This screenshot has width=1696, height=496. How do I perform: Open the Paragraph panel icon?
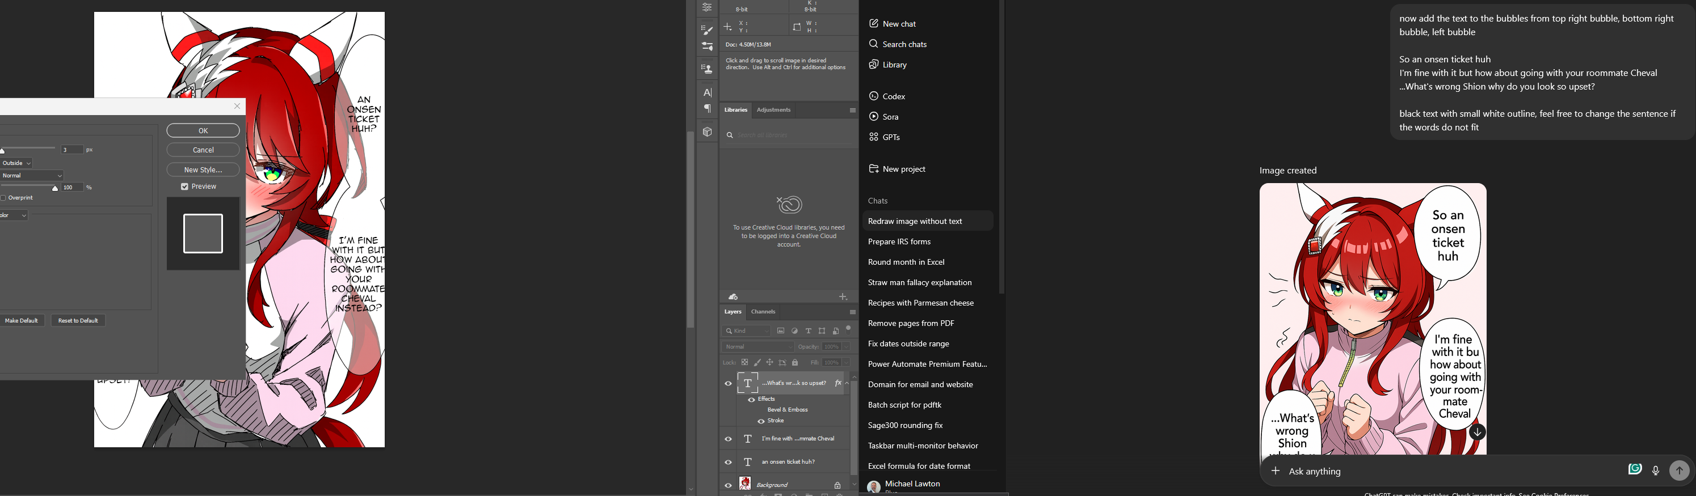tap(707, 108)
